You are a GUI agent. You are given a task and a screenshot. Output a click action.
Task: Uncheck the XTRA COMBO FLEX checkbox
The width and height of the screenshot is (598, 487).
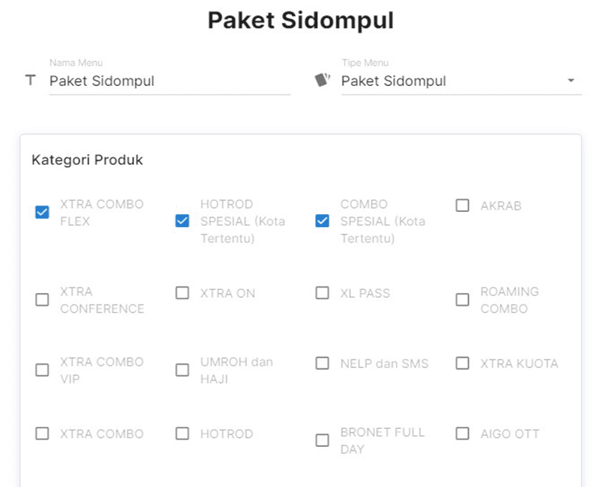point(42,212)
